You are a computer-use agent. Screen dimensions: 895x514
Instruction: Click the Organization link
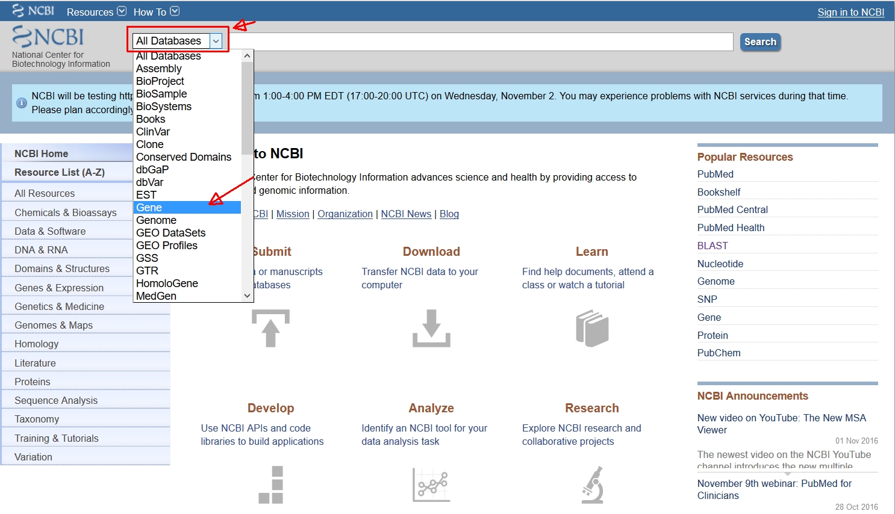pos(345,214)
